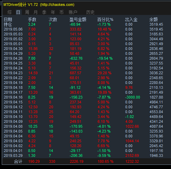The width and height of the screenshot is (171, 169).
Task: Click the 余额 column header
Action: click(x=153, y=19)
